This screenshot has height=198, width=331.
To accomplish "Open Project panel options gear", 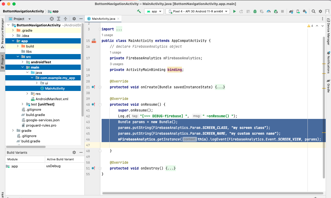I will tap(74, 19).
